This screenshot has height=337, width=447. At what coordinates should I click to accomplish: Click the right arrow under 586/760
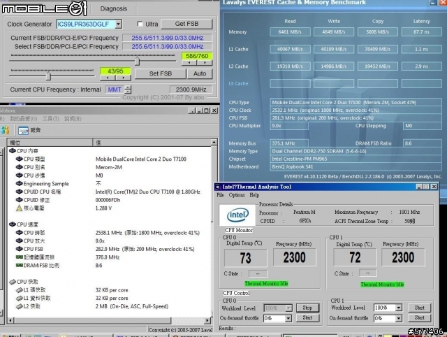click(205, 62)
